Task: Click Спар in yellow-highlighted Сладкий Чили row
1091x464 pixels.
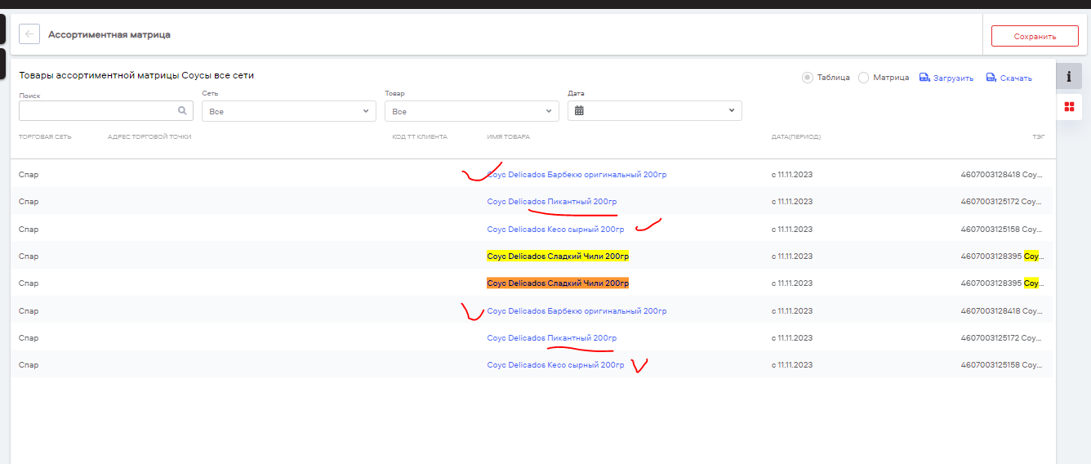Action: (29, 257)
